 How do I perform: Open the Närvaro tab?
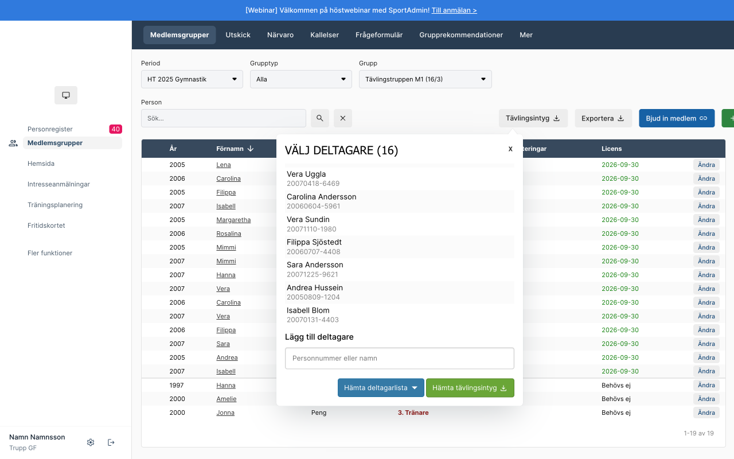pyautogui.click(x=280, y=35)
